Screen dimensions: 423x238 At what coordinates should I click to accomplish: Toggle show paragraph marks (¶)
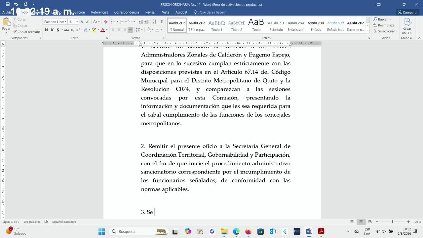(x=162, y=21)
